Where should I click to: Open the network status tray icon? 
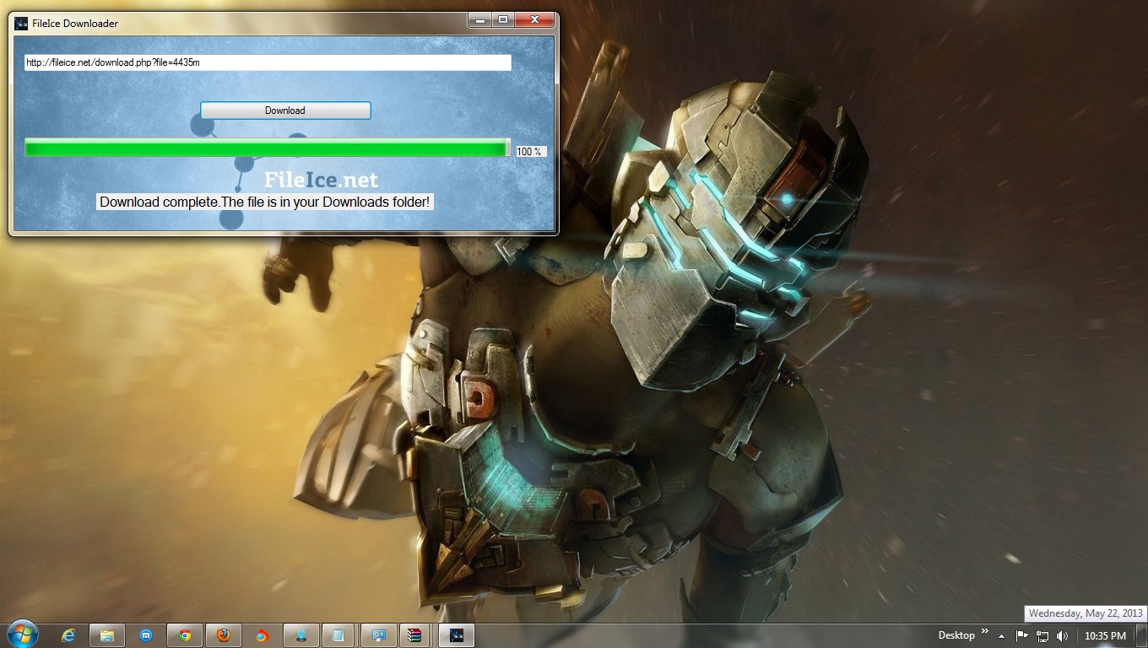click(x=1042, y=636)
